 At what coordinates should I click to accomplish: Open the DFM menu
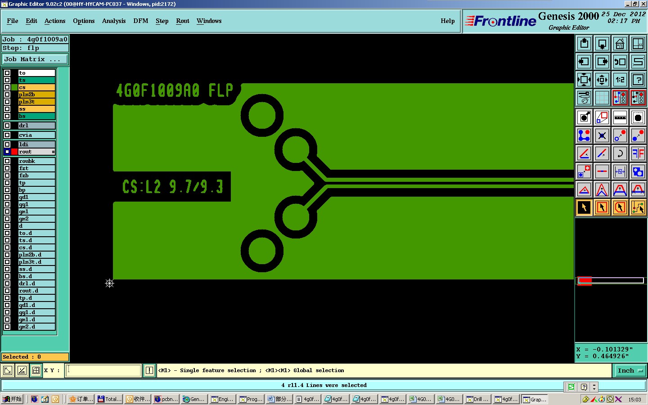pos(141,21)
